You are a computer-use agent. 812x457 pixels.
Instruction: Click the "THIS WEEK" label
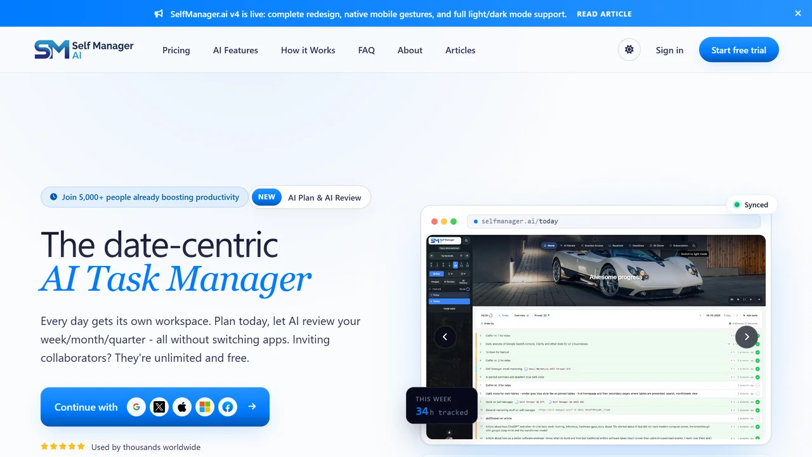pyautogui.click(x=433, y=399)
